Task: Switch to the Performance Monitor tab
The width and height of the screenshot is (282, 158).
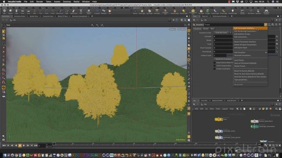Action: 219,16
